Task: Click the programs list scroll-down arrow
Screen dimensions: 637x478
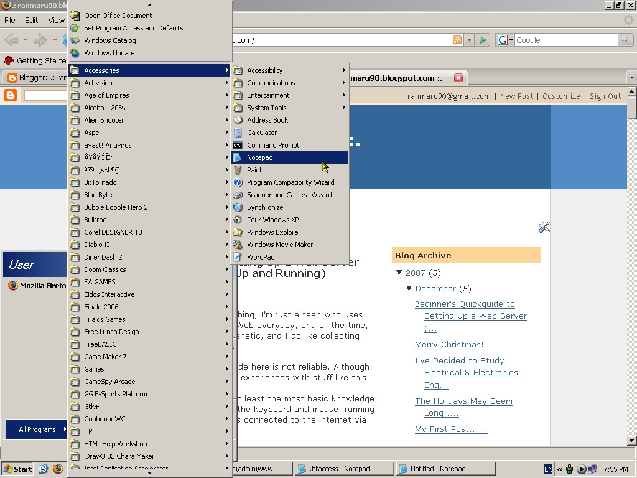Action: (149, 473)
